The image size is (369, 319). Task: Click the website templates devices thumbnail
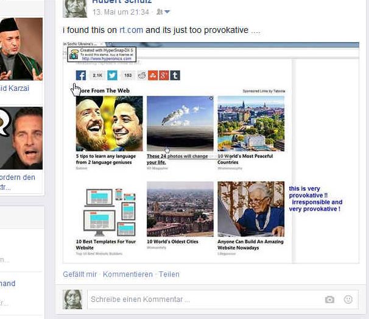[x=109, y=212]
